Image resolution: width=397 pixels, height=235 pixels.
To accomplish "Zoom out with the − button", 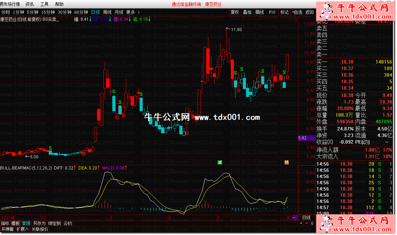I will (306, 223).
